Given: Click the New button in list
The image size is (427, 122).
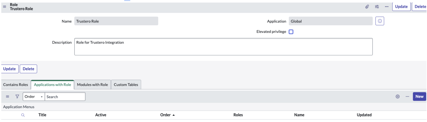Looking at the screenshot, I should click(419, 96).
